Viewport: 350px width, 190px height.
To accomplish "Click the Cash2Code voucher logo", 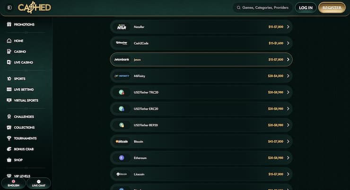I will tap(122, 43).
